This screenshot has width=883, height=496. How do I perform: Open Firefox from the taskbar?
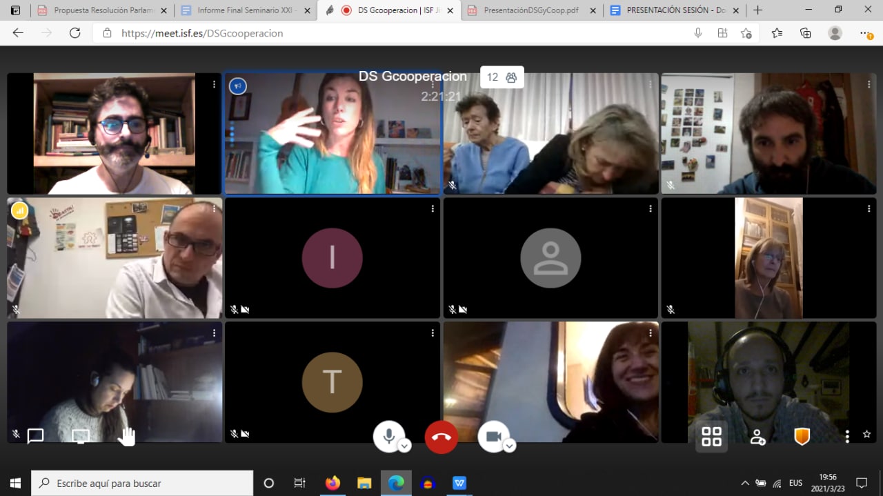point(333,483)
